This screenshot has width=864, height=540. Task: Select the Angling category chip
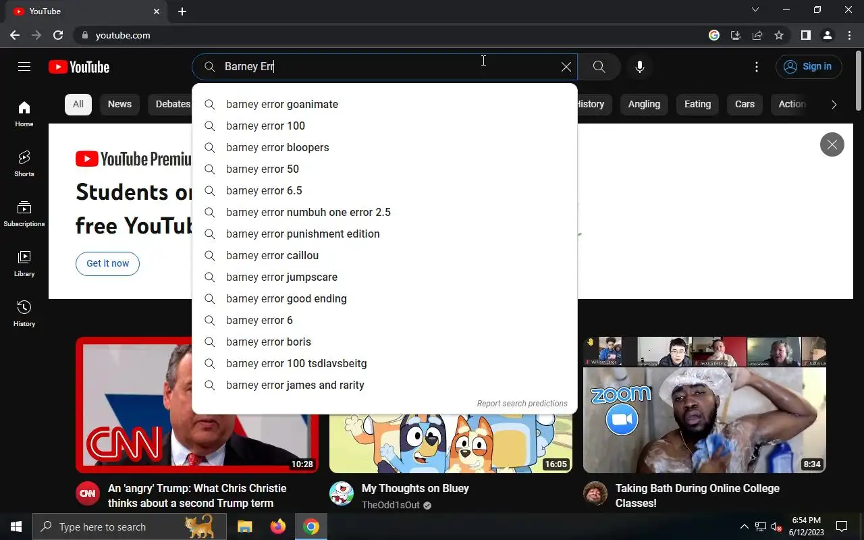(x=644, y=104)
